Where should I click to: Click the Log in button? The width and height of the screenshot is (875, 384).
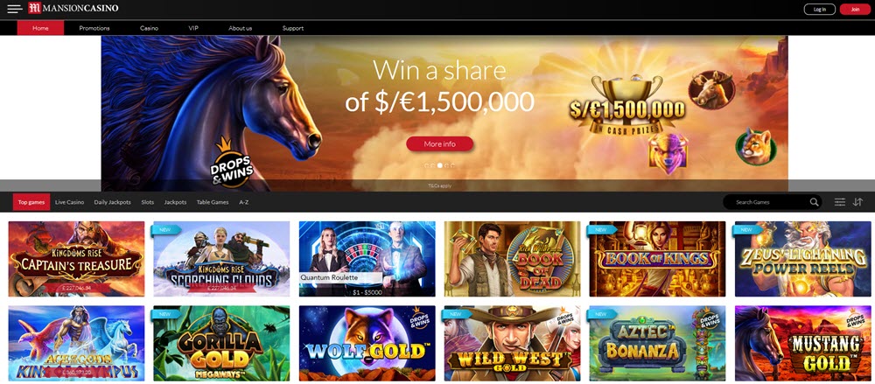pos(819,9)
